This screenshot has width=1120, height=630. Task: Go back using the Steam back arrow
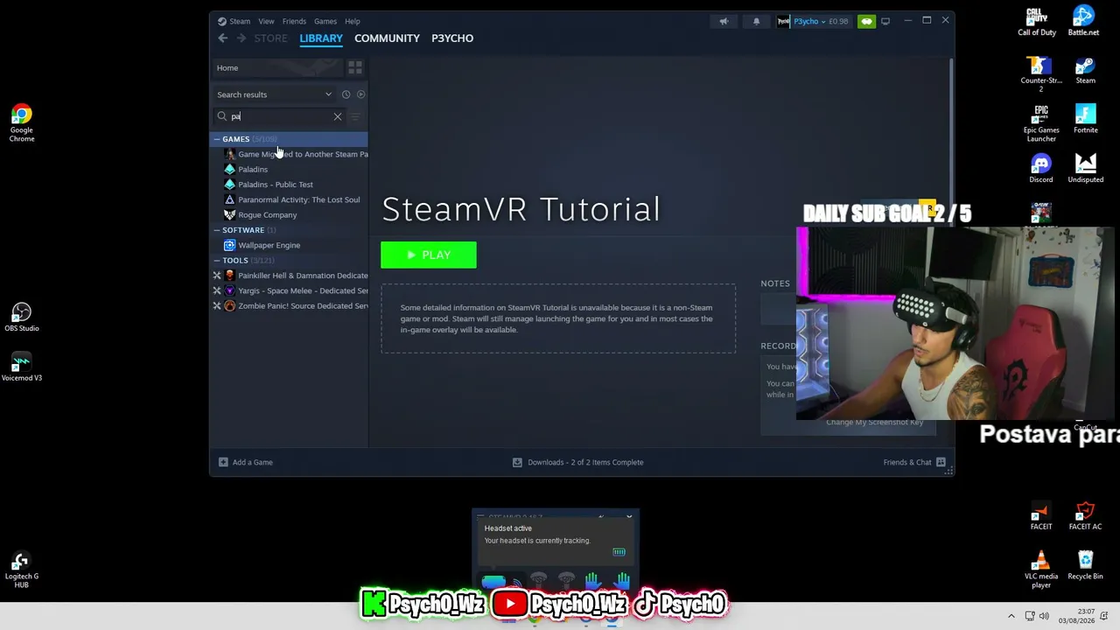223,38
